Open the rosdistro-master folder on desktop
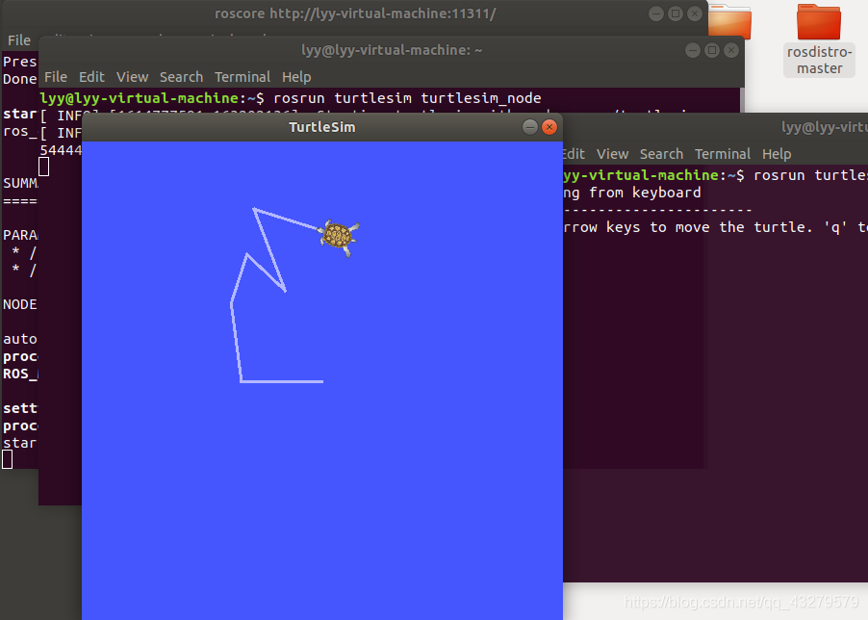The height and width of the screenshot is (620, 868). (819, 39)
